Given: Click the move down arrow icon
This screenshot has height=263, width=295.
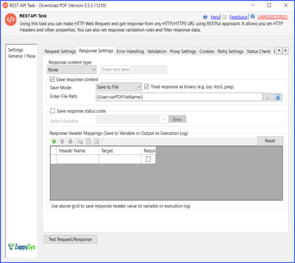Looking at the screenshot, I should pyautogui.click(x=70, y=141).
